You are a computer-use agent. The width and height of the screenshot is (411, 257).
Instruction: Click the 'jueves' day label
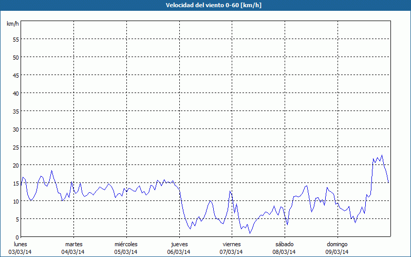tap(179, 244)
